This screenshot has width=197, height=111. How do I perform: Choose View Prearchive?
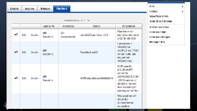click(159, 16)
